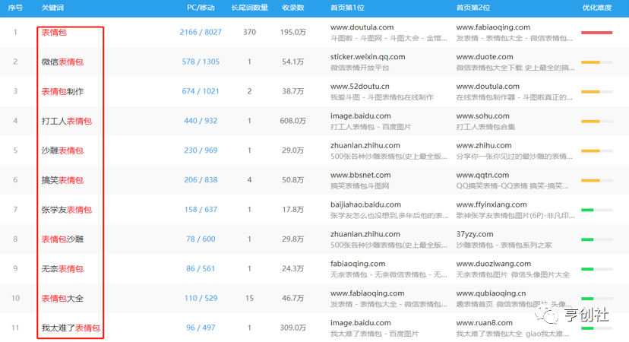The image size is (629, 342).
Task: Click indexed count 608.0万
Action: (x=292, y=121)
